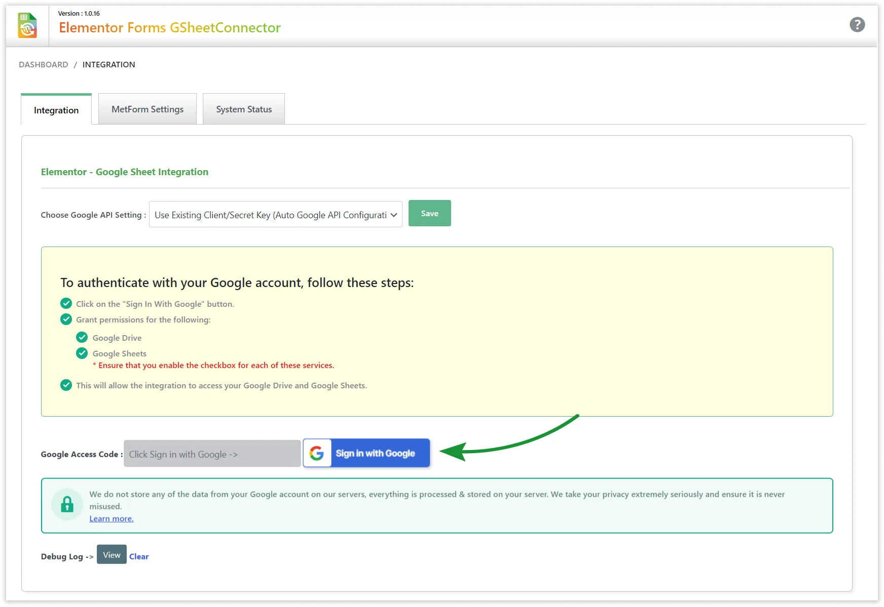This screenshot has height=607, width=884.
Task: Open the System Status tab
Action: pyautogui.click(x=244, y=109)
